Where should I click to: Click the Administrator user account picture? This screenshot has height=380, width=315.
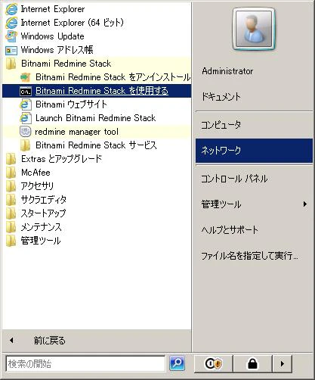point(254,29)
